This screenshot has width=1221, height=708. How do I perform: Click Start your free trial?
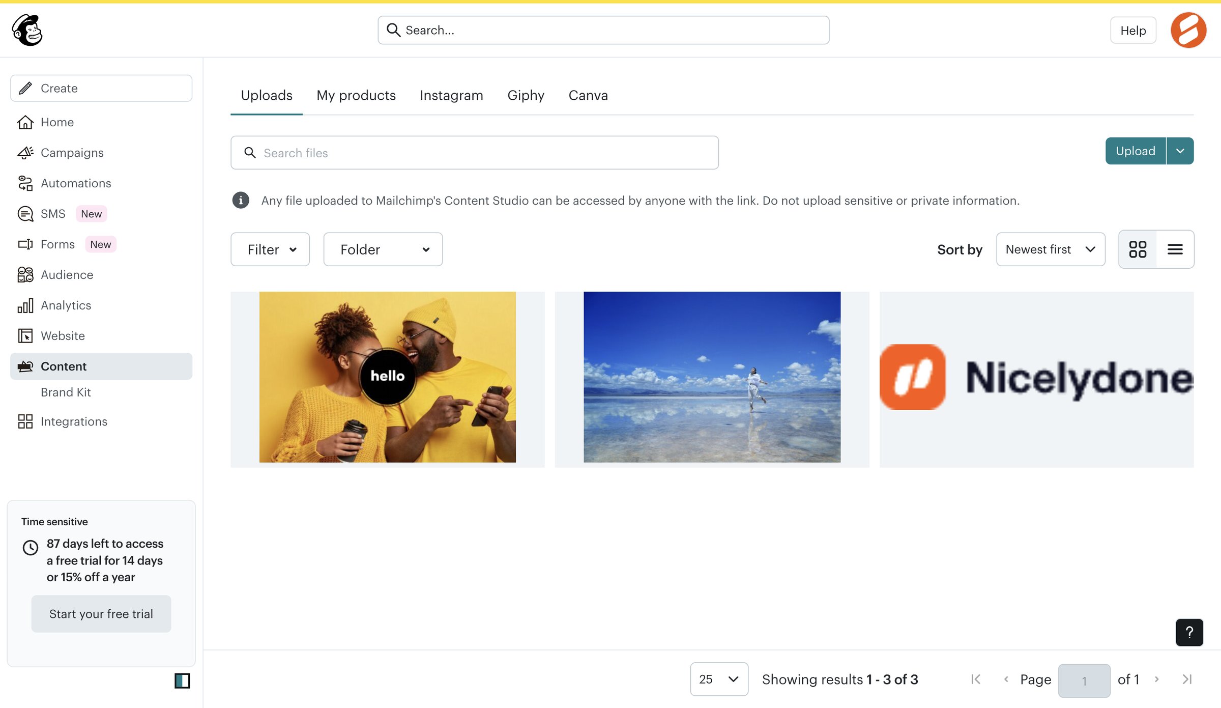coord(101,614)
